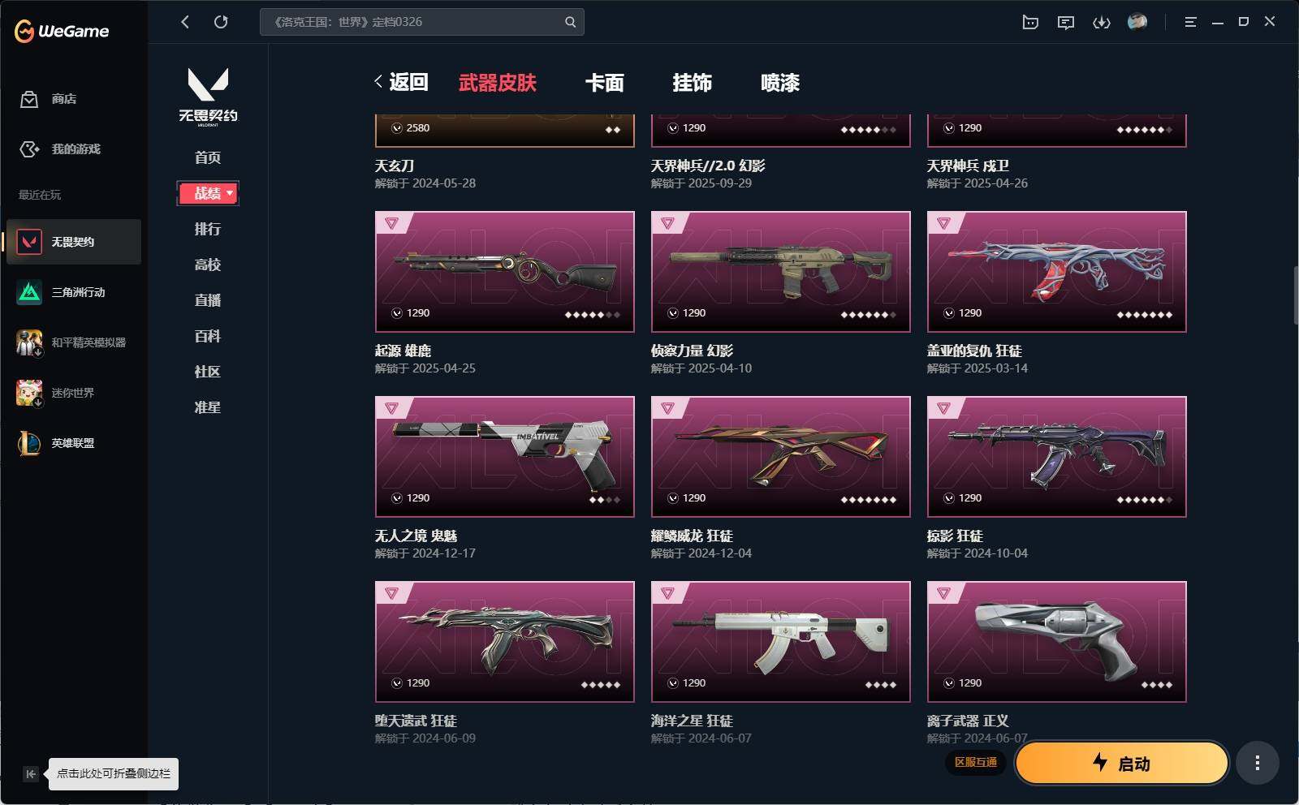Click the vertical scrollbar thumb
The height and width of the screenshot is (805, 1299).
click(x=1295, y=295)
